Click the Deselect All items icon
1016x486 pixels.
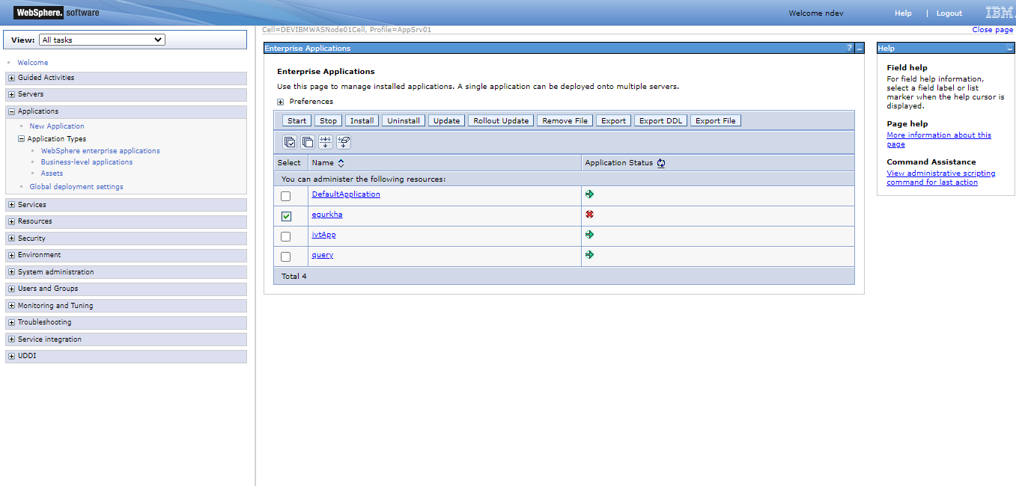[x=308, y=142]
